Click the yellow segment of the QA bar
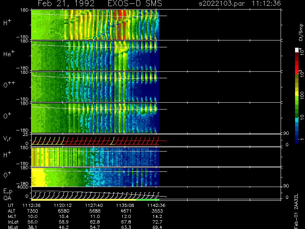 click(x=84, y=200)
